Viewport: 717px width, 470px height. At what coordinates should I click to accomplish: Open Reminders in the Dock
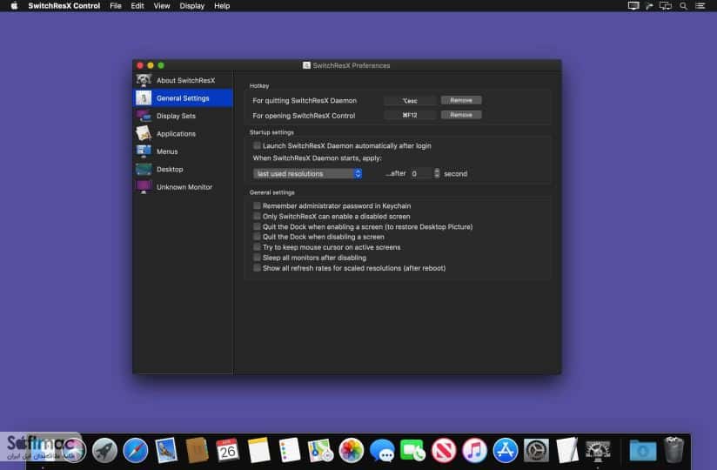pos(290,450)
